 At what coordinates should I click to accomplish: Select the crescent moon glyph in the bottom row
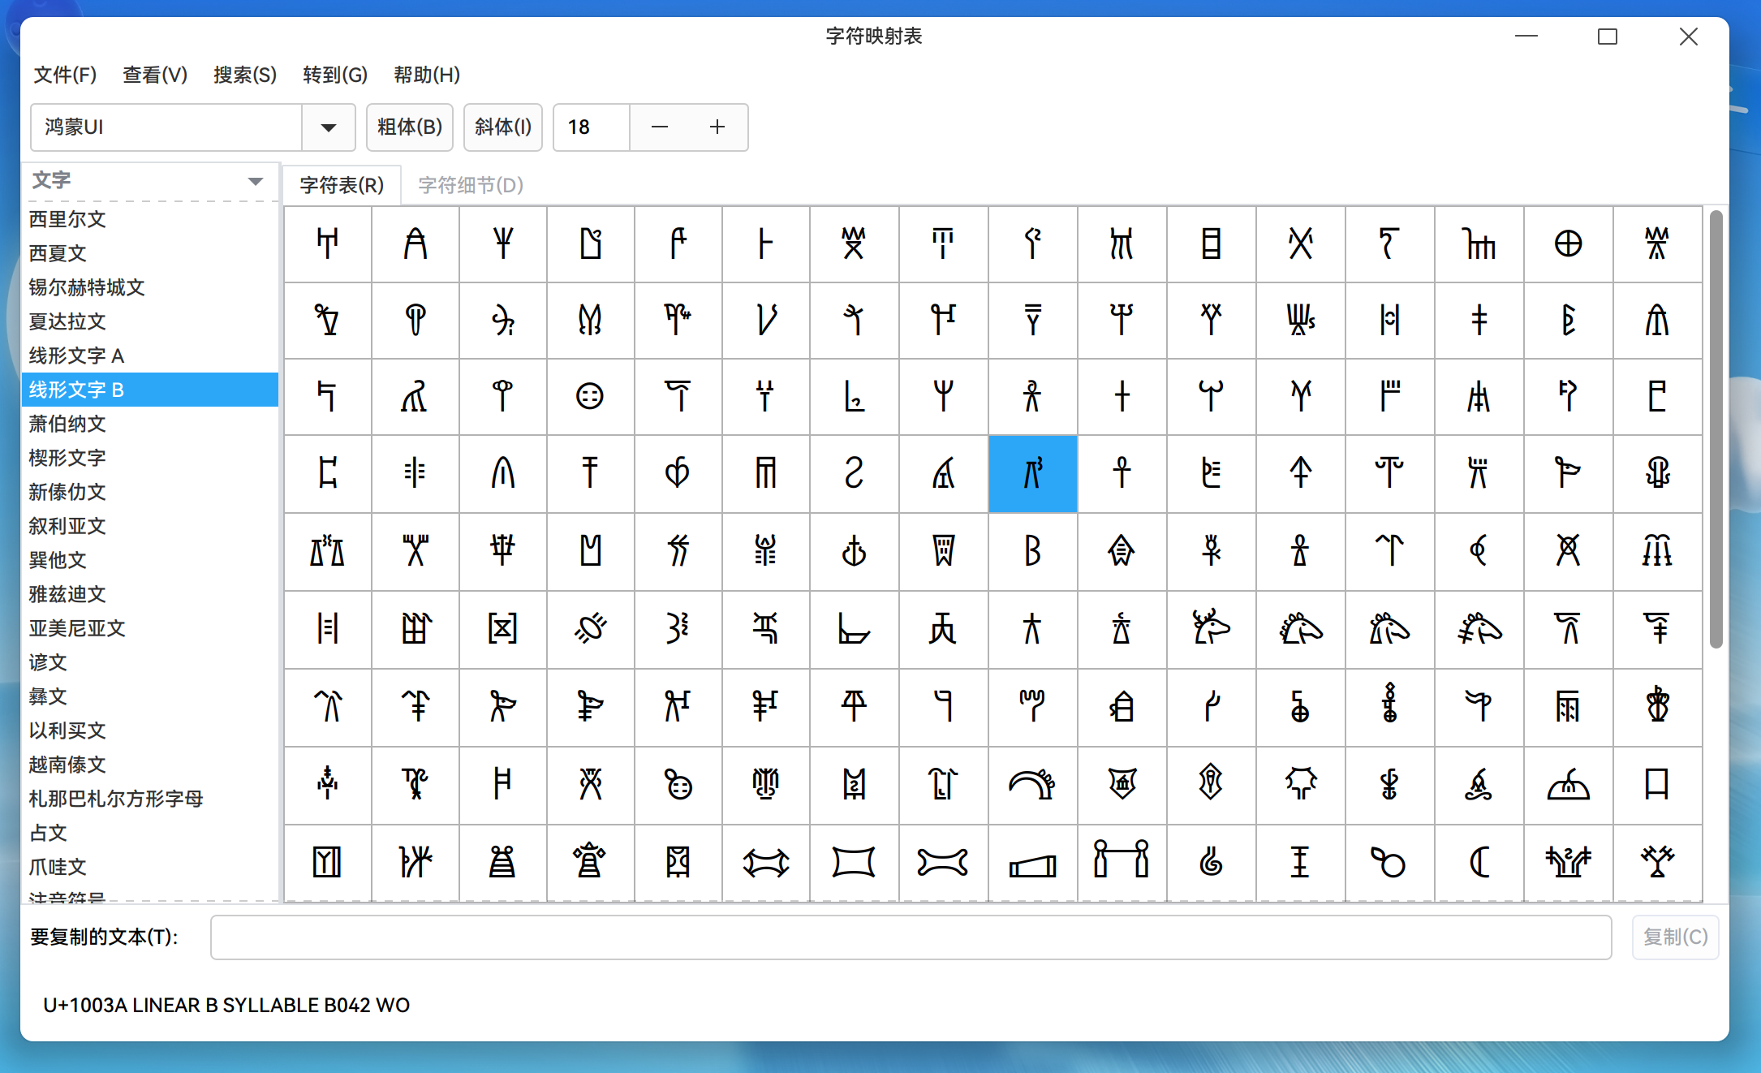pyautogui.click(x=1479, y=863)
